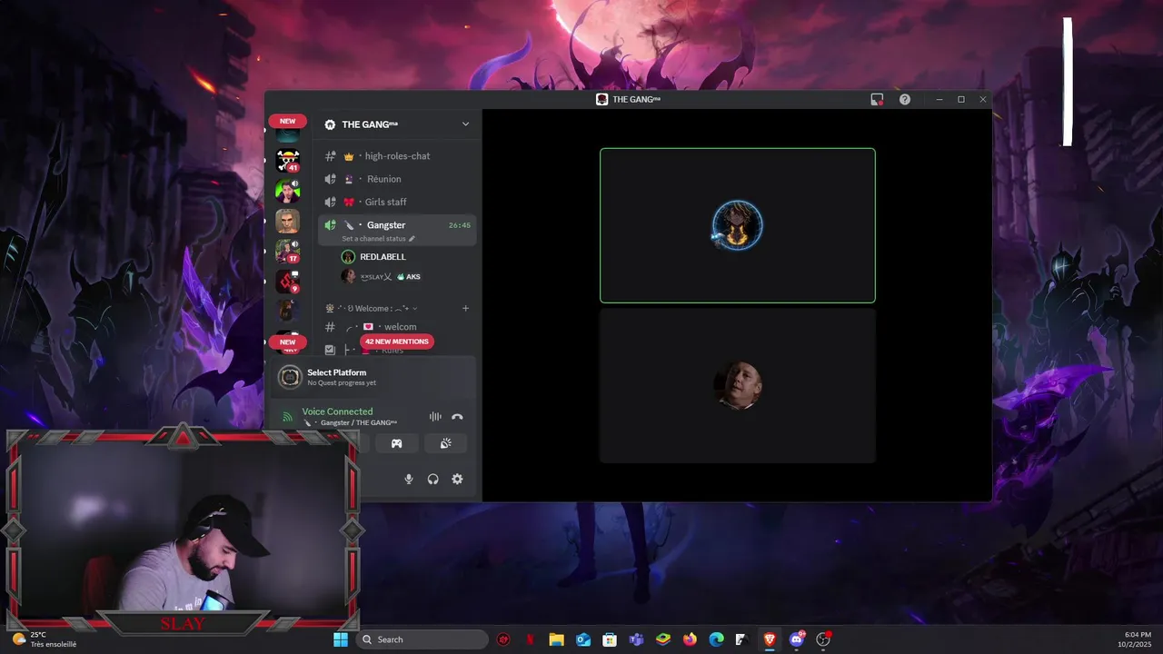Click the 26:45 call timer
This screenshot has width=1163, height=654.
pos(460,225)
